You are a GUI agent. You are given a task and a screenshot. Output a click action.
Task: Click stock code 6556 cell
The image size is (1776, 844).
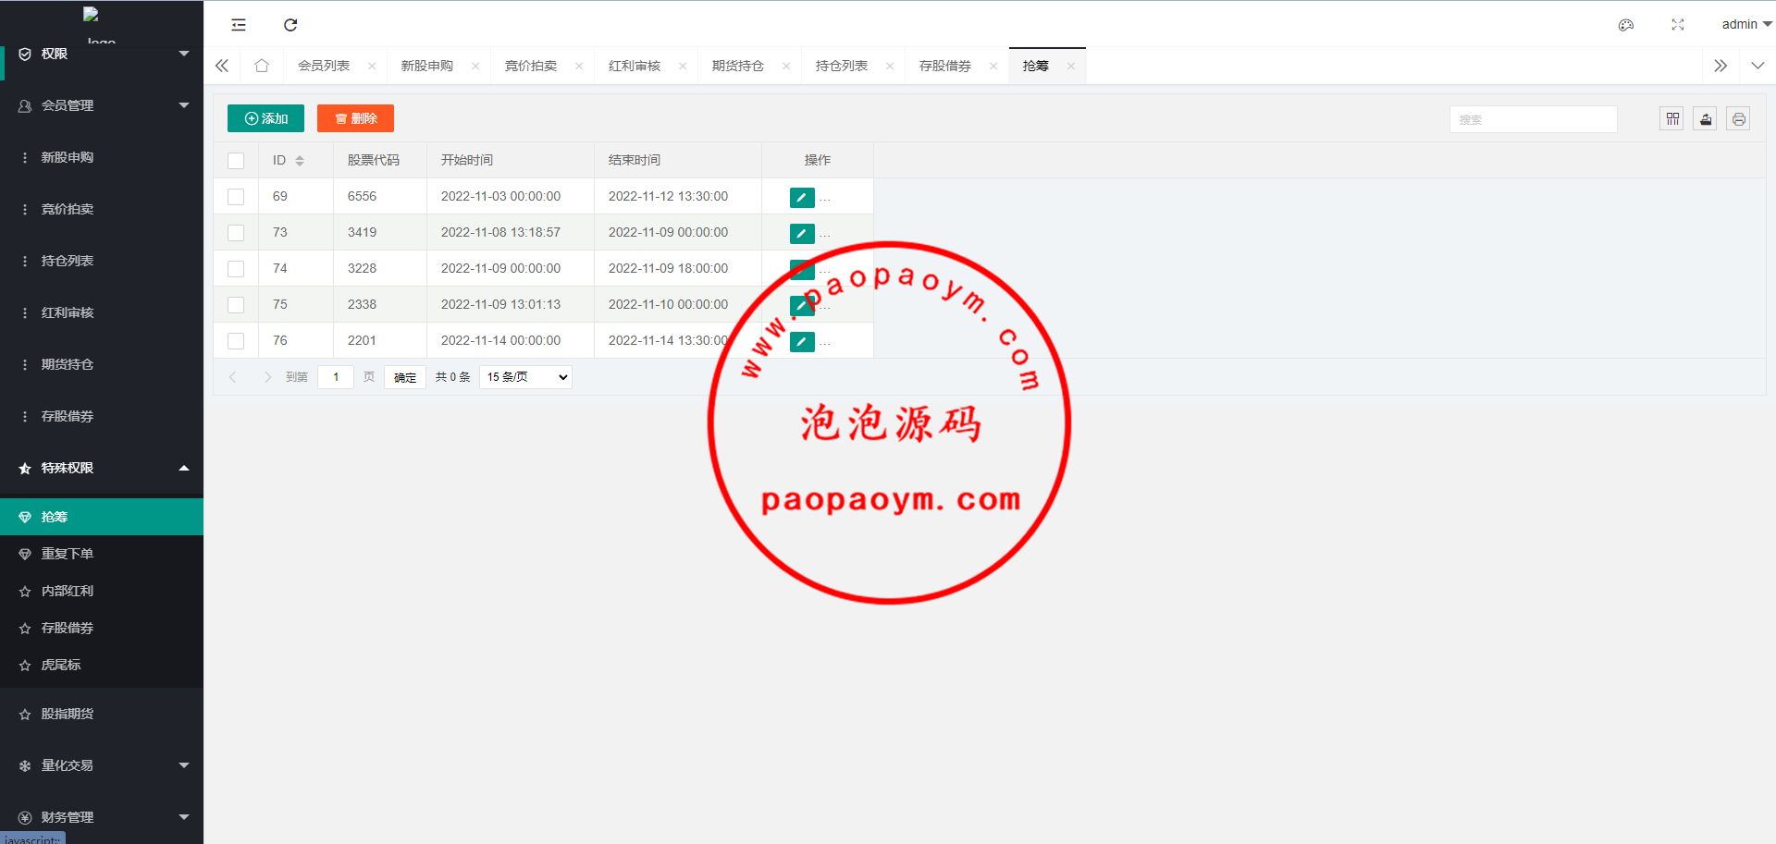(379, 197)
